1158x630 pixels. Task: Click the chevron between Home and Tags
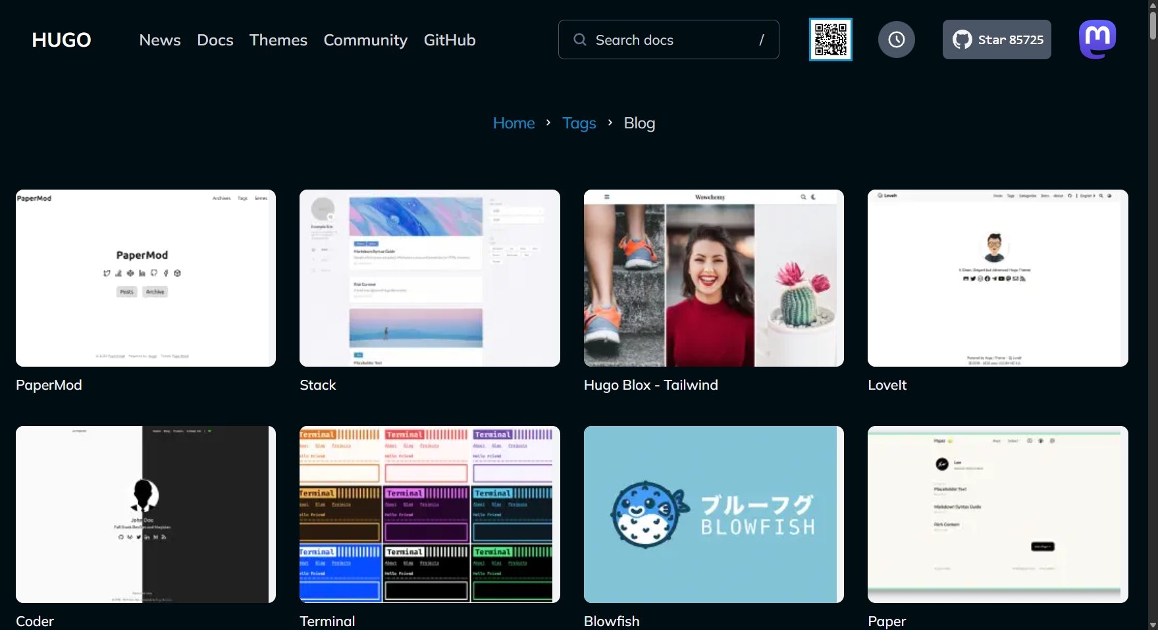click(x=548, y=123)
